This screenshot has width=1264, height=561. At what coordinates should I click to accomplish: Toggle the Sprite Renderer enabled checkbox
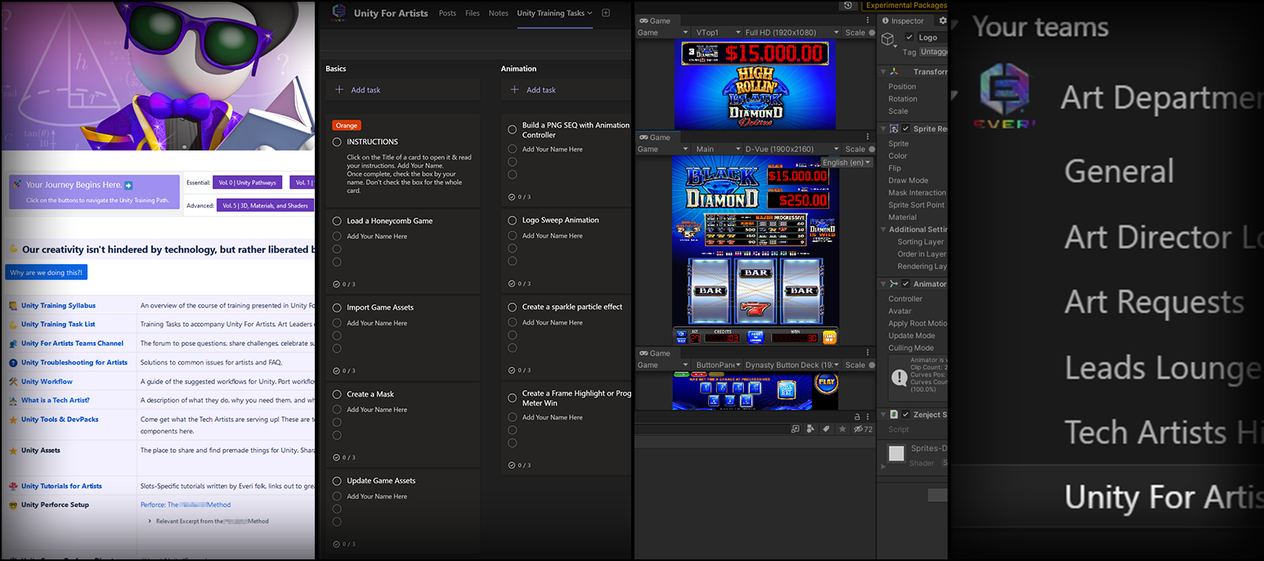click(x=906, y=128)
